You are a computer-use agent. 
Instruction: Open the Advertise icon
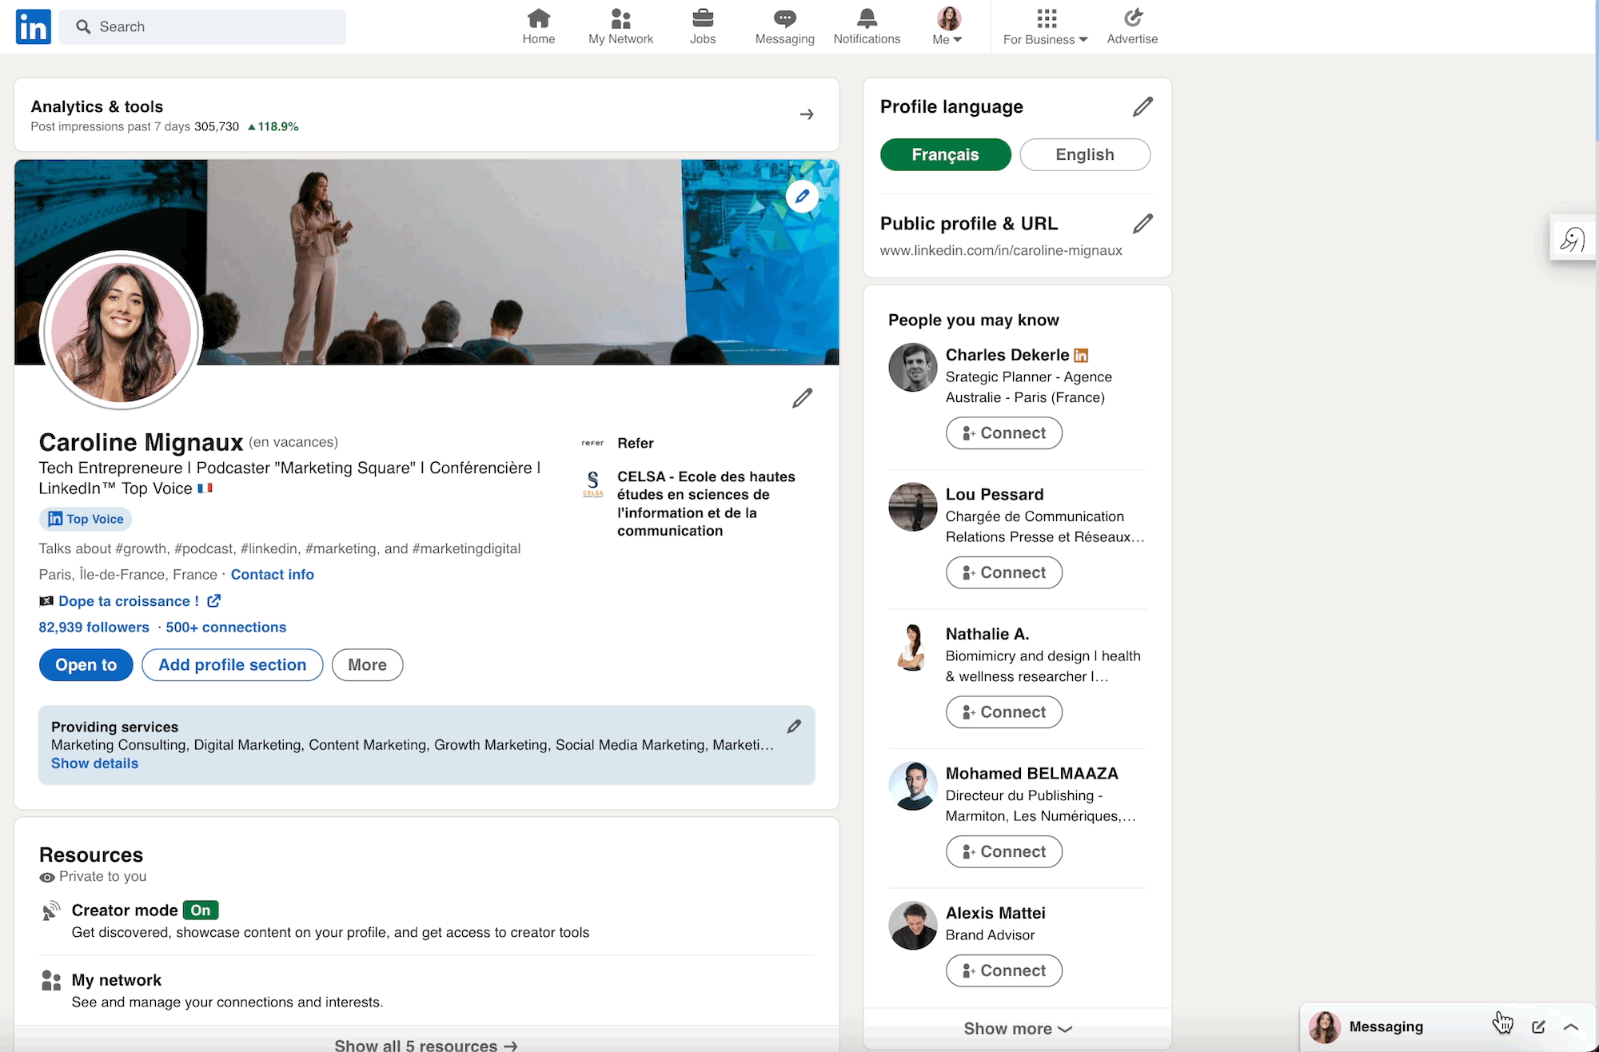[x=1132, y=26]
